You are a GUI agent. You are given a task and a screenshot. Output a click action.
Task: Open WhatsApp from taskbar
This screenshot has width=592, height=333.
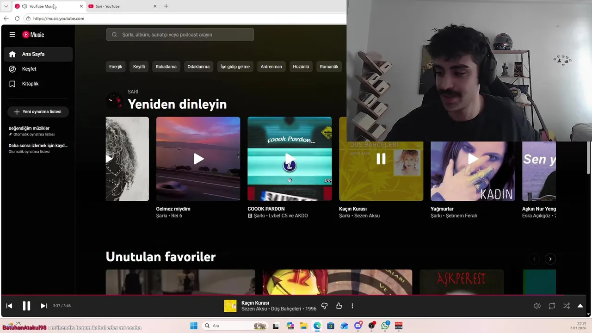(x=385, y=326)
